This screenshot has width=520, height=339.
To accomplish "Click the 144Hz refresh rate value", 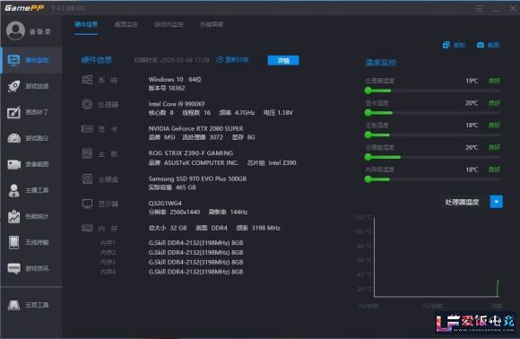I will click(238, 212).
